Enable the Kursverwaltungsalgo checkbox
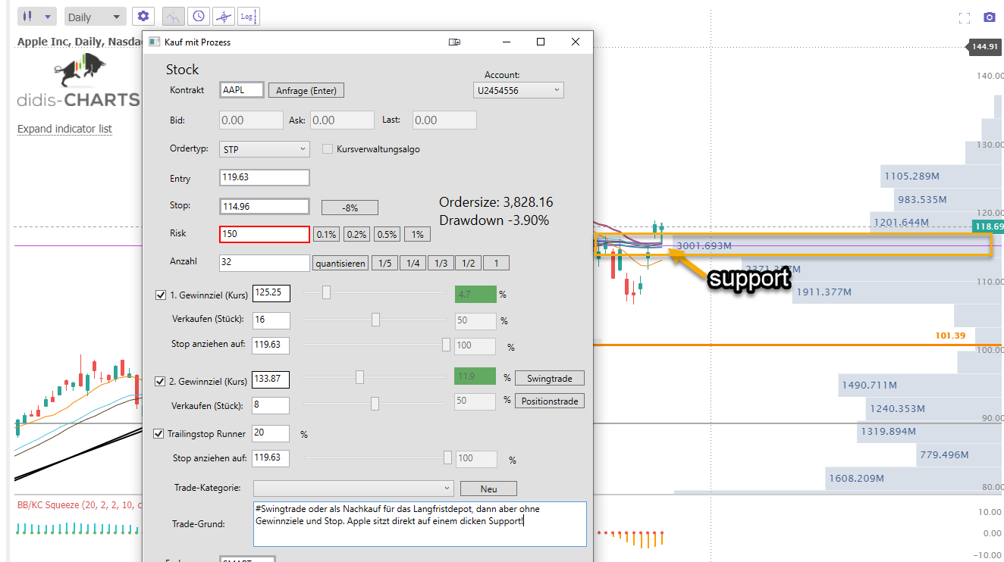Screen dimensions: 1004x562 [328, 149]
